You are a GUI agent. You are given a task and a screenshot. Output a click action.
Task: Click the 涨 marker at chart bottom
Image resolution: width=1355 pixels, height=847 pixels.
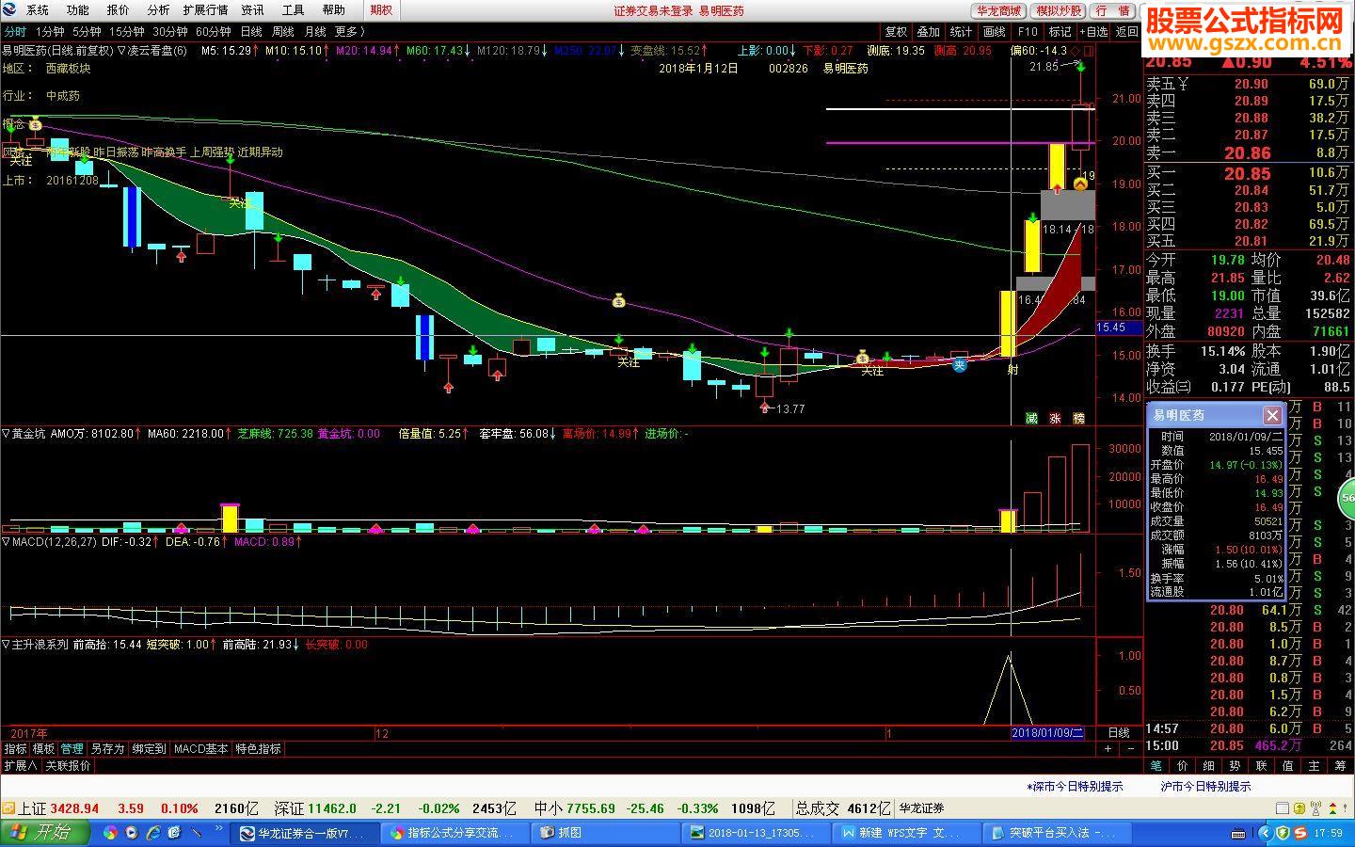(x=1055, y=418)
